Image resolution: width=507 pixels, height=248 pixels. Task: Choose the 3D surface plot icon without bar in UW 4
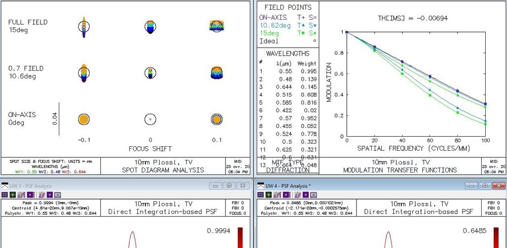click(298, 195)
